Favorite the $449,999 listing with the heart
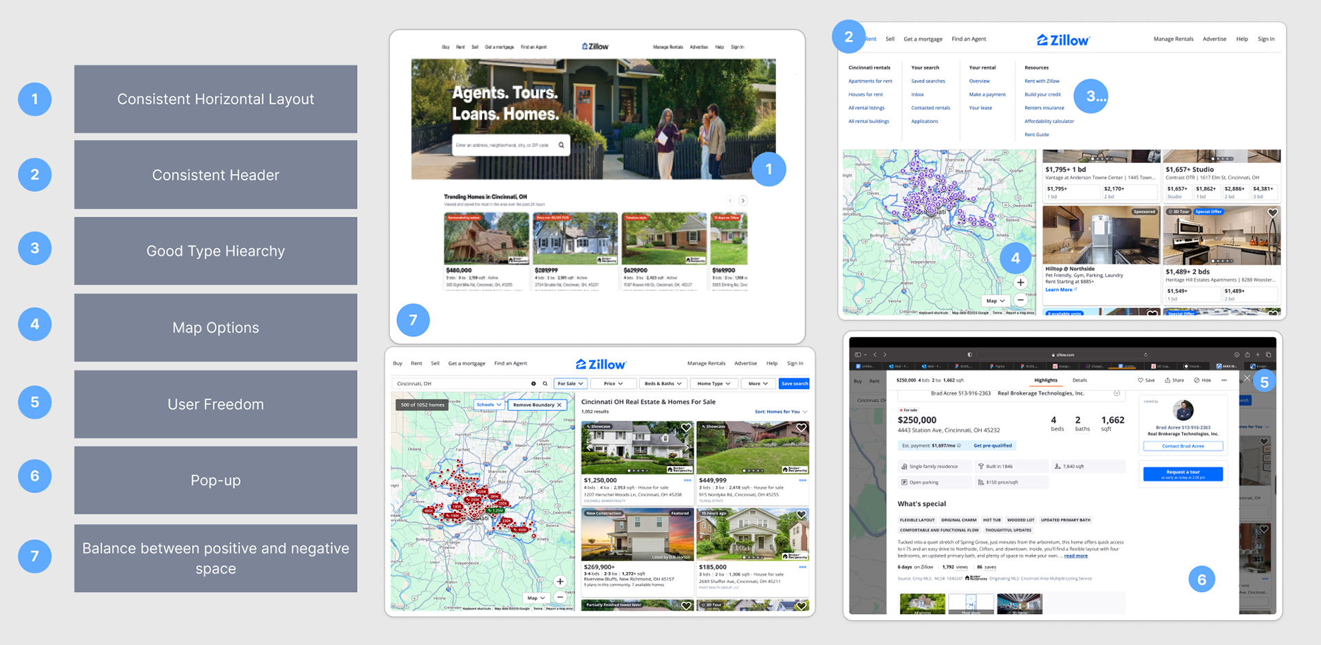 point(801,428)
